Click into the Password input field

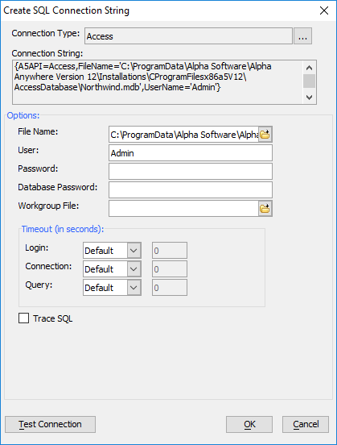(191, 171)
